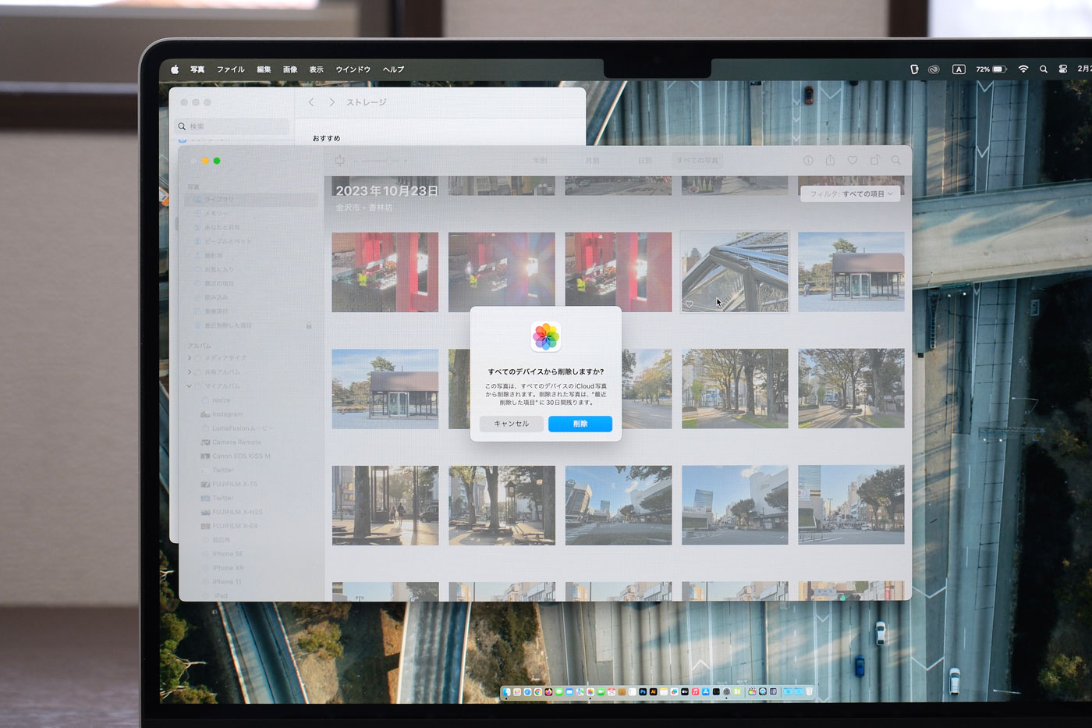Switch to the 年別 view tab
This screenshot has height=728, width=1092.
[540, 161]
